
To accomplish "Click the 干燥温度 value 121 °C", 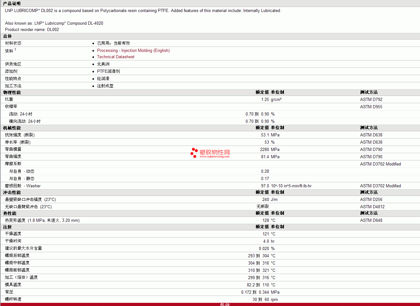I will coord(269,234).
